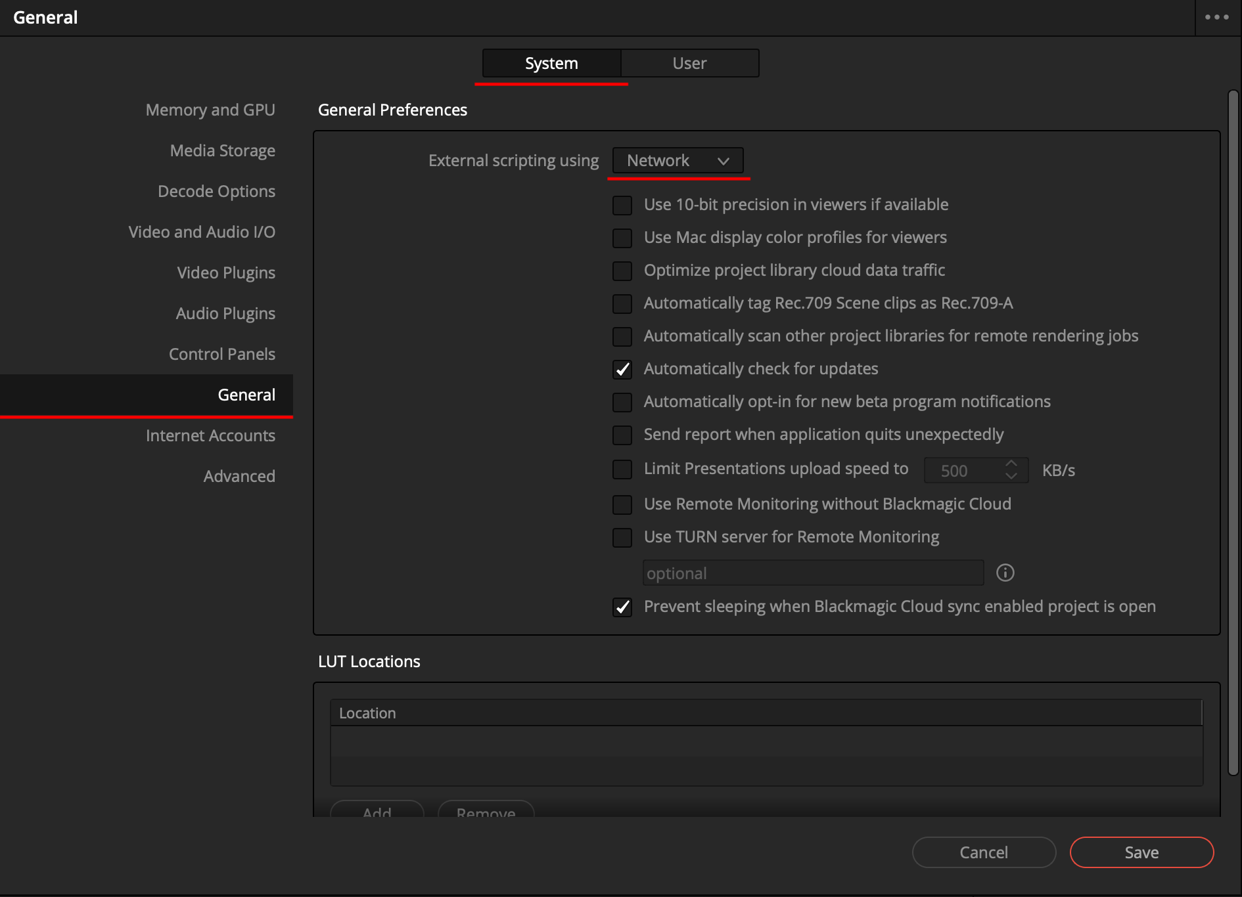Decrease upload speed with down stepper arrow

click(1011, 476)
